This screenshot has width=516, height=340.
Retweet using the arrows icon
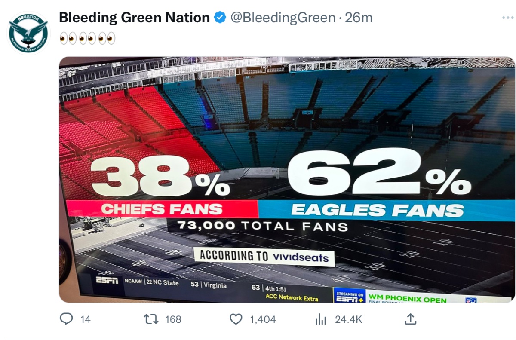(x=151, y=319)
